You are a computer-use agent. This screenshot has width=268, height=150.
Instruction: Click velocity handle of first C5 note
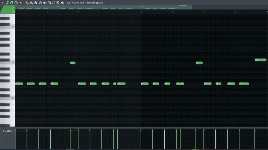70,130
